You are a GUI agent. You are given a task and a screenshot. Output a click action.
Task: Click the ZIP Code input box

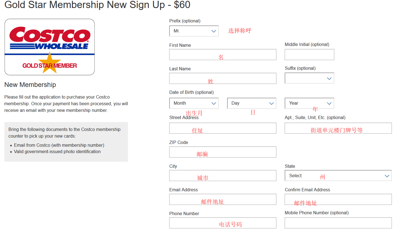(x=223, y=152)
